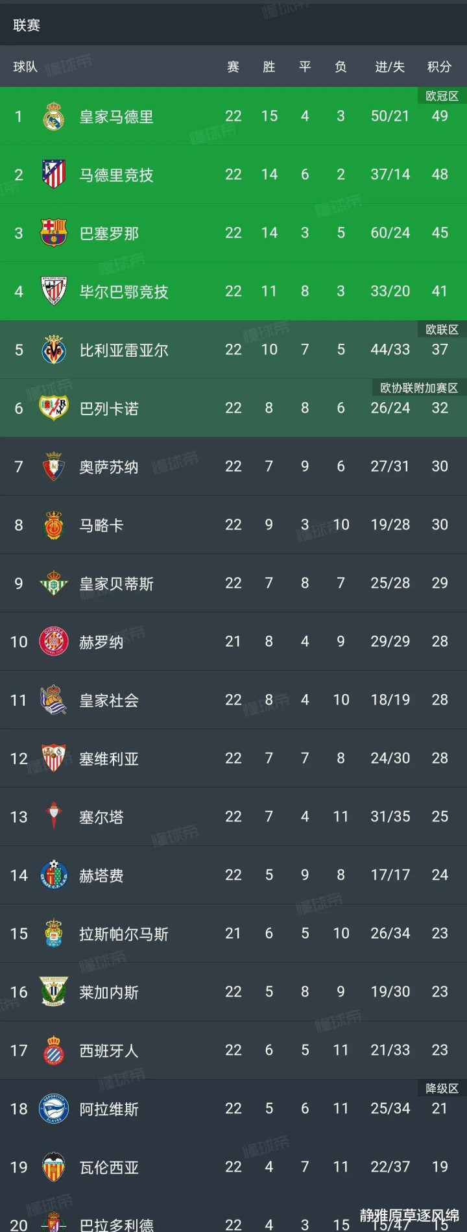Tap the Girona red crest icon
The image size is (467, 1232).
pos(54,641)
